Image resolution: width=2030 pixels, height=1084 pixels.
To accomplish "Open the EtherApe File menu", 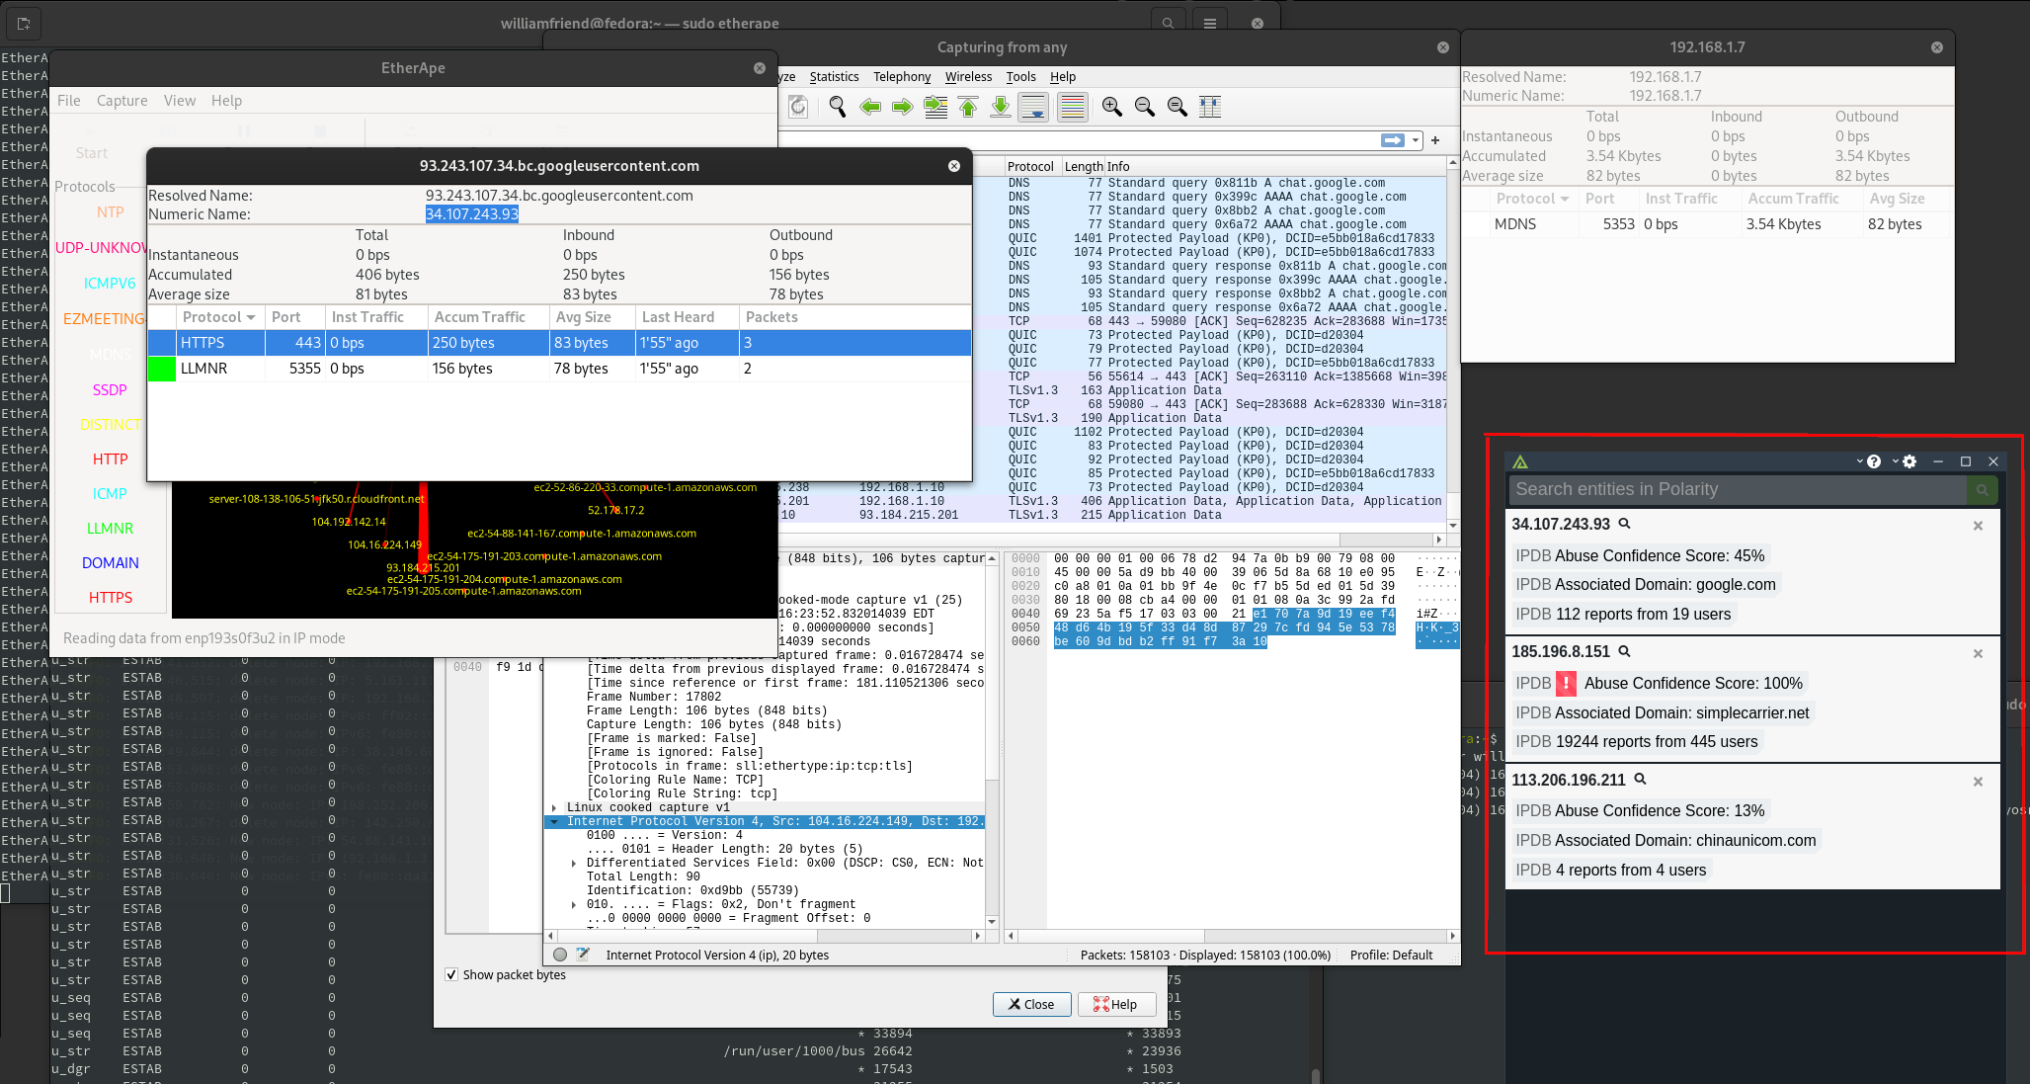I will click(x=69, y=100).
